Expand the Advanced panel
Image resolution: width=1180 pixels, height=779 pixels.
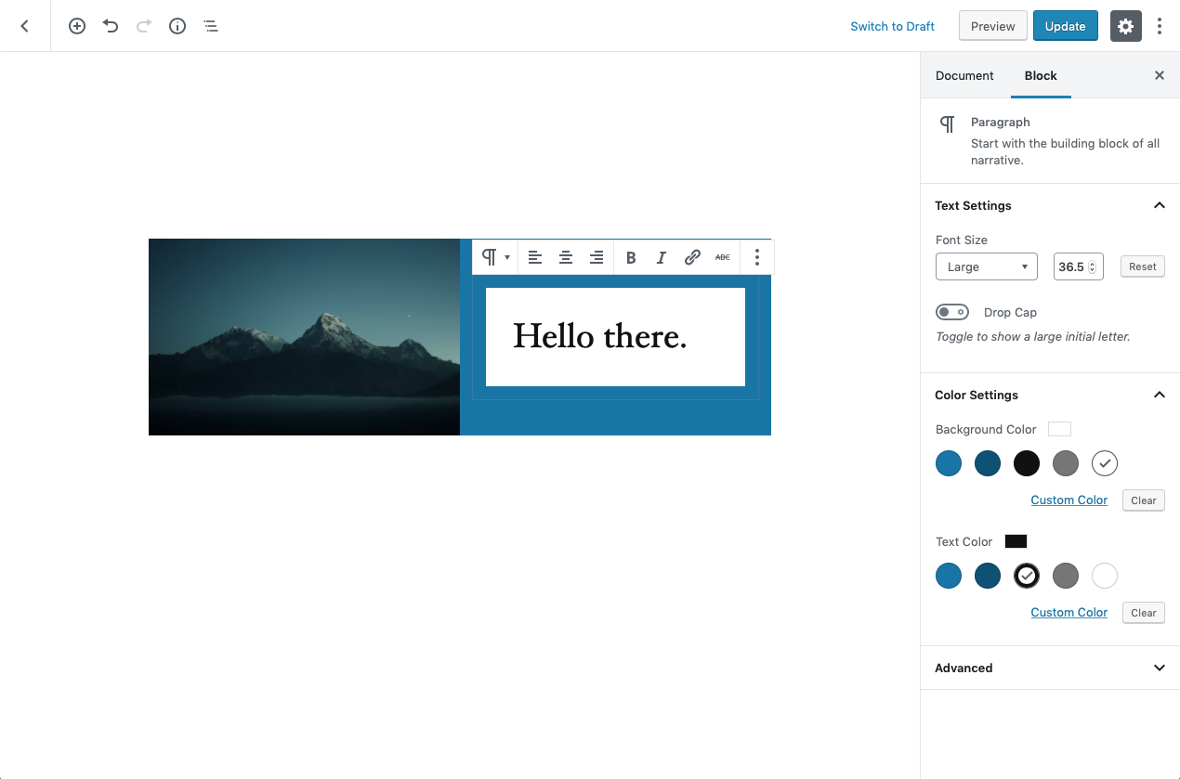[1050, 668]
